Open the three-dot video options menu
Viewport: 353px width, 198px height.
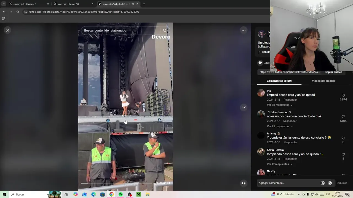(244, 30)
